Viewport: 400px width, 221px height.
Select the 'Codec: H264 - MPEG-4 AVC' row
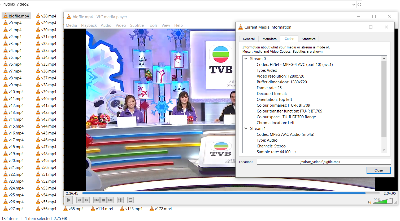pyautogui.click(x=295, y=64)
